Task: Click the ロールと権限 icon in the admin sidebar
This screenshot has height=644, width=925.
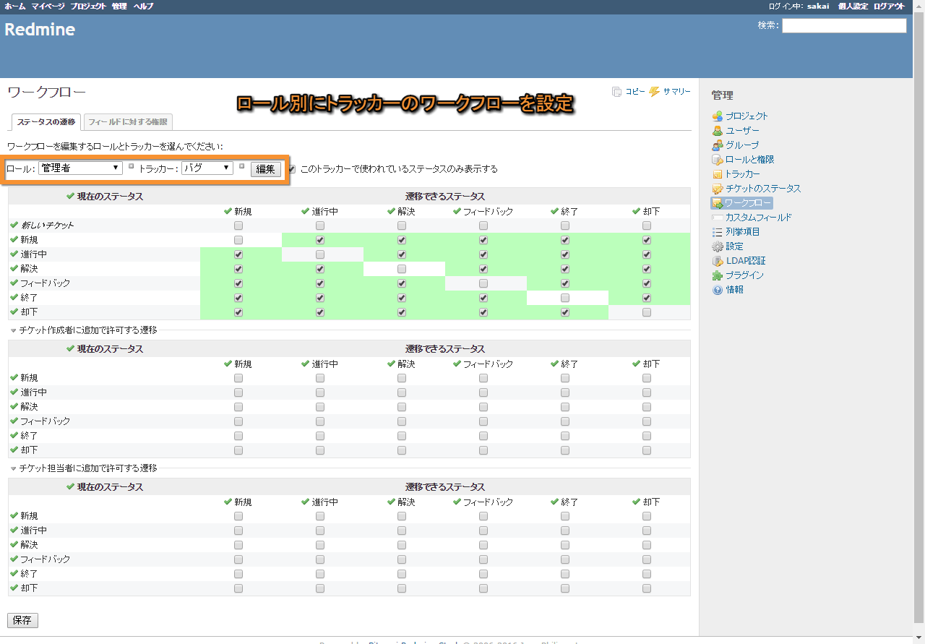Action: click(x=717, y=160)
